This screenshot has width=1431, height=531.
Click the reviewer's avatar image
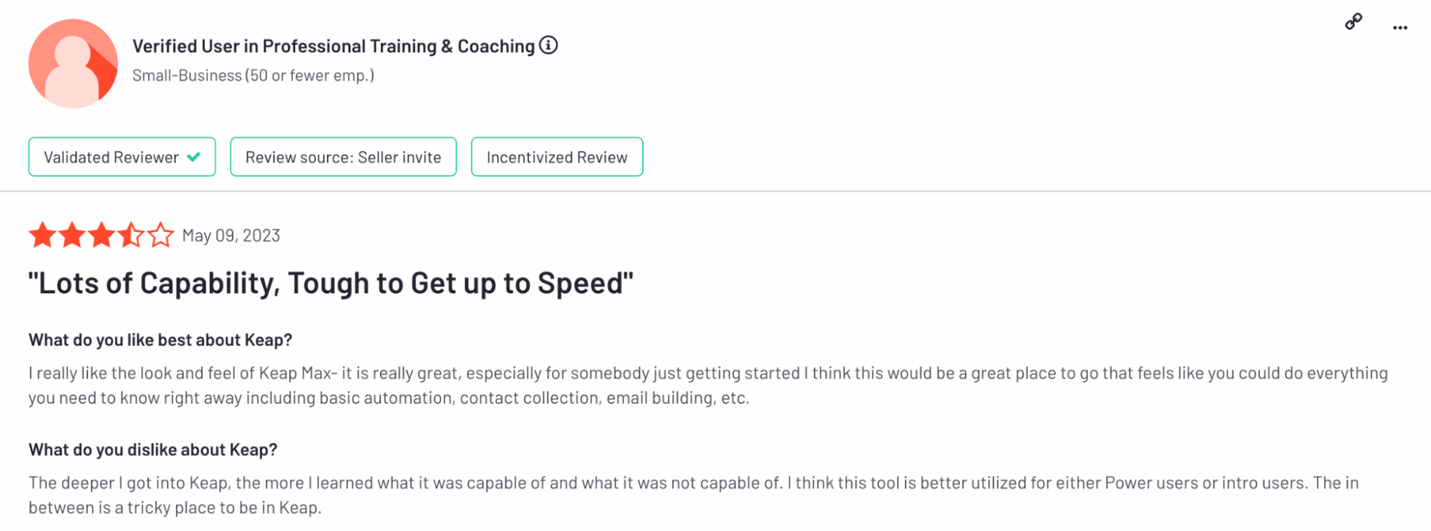tap(73, 64)
